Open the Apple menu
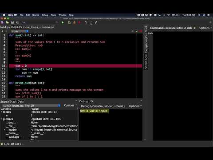213x160 pixels. (4, 15)
